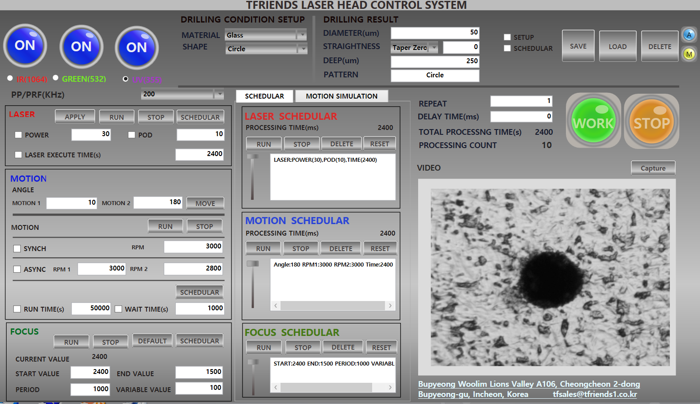Click the MOTION 1 angle field
Image resolution: width=700 pixels, height=404 pixels.
click(x=72, y=202)
